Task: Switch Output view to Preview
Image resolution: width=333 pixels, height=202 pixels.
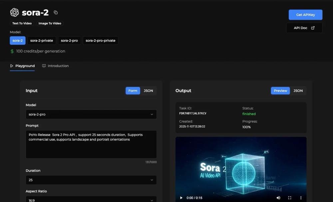Action: [280, 91]
